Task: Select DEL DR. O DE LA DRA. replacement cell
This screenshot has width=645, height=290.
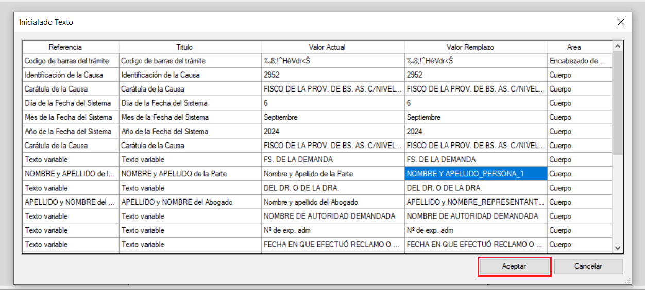Action: pos(476,188)
